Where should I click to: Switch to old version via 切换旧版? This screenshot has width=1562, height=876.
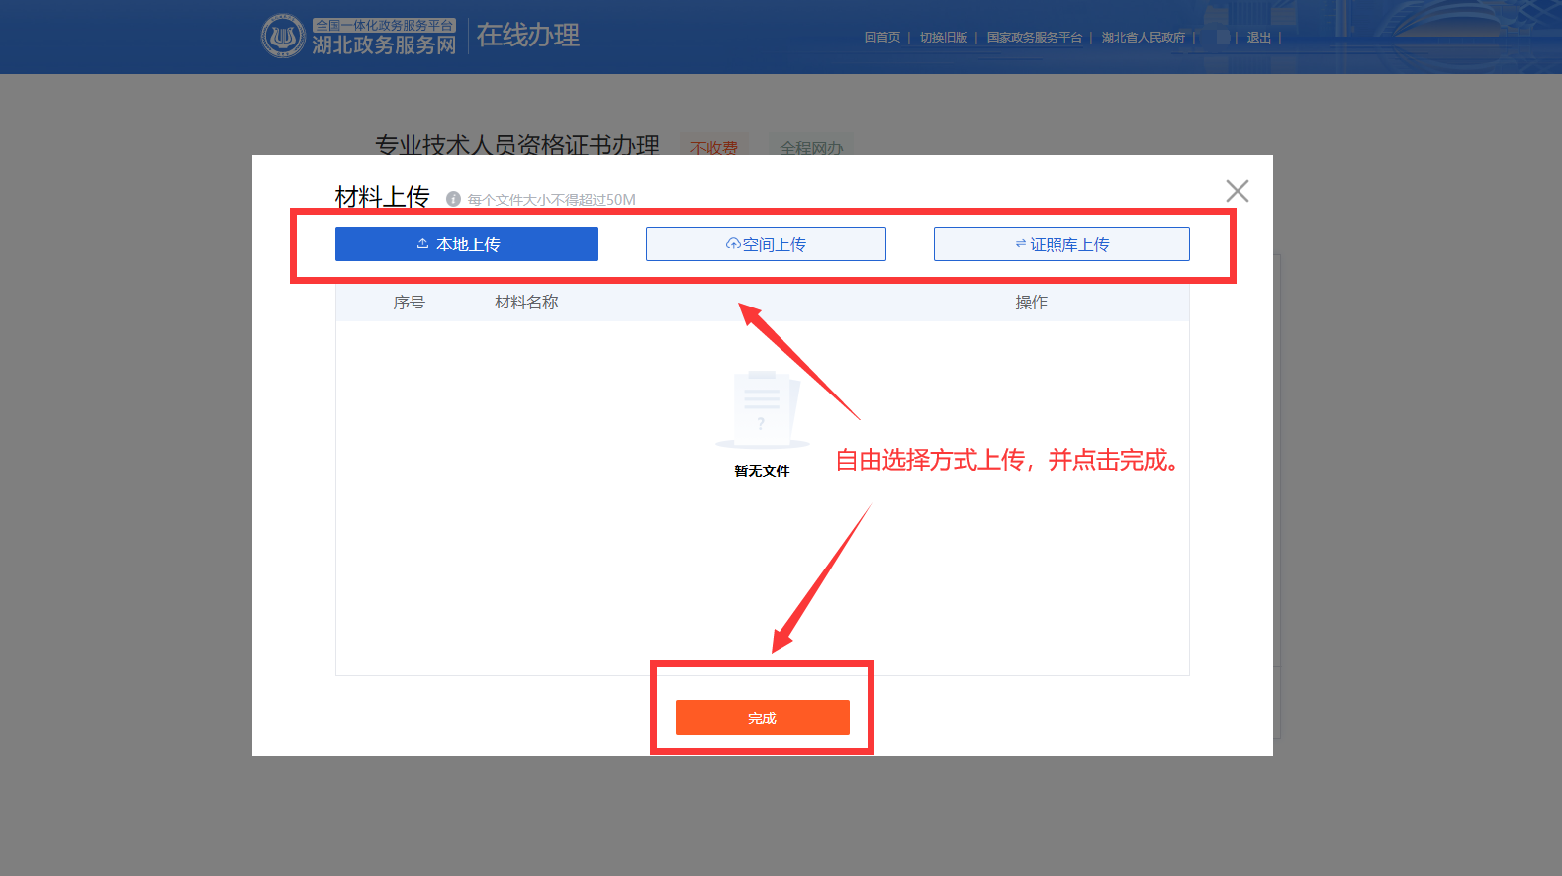point(943,38)
